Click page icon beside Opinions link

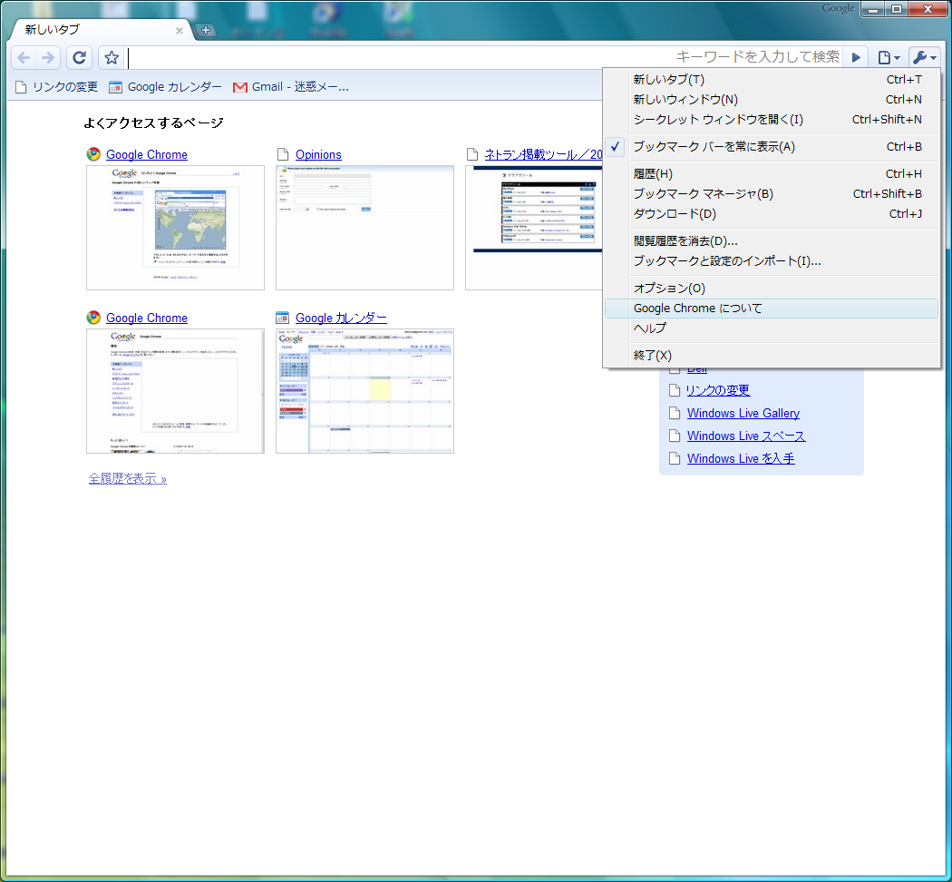coord(282,154)
